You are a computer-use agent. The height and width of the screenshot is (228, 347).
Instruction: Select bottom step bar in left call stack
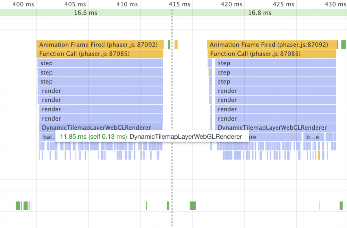tap(100, 82)
